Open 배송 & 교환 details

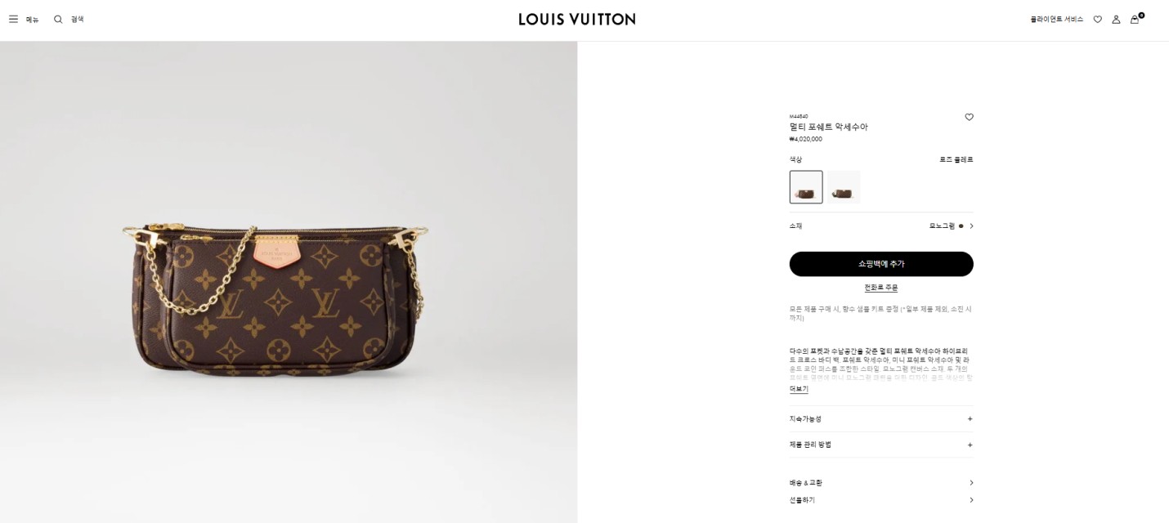(881, 483)
